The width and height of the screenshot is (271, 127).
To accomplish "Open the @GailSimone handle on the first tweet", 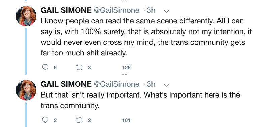I will (x=116, y=11).
